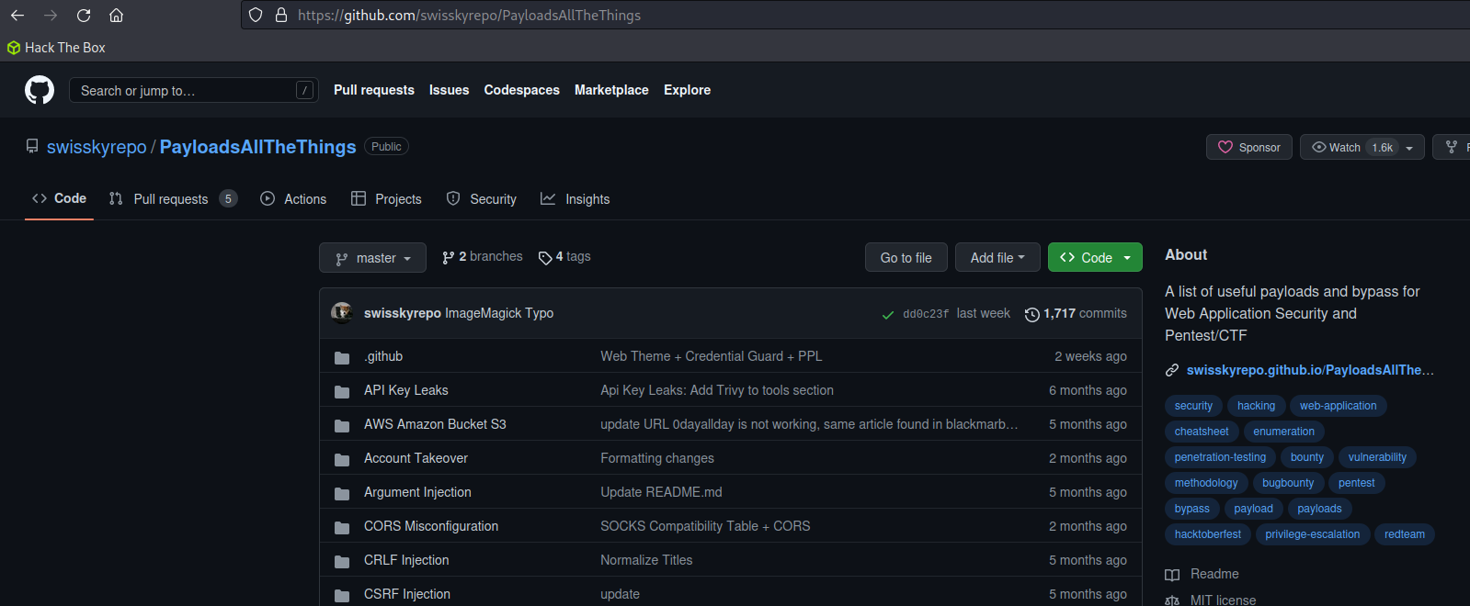Screen dimensions: 1470x606
Task: Open the CRLF Injection folder
Action: tap(406, 560)
